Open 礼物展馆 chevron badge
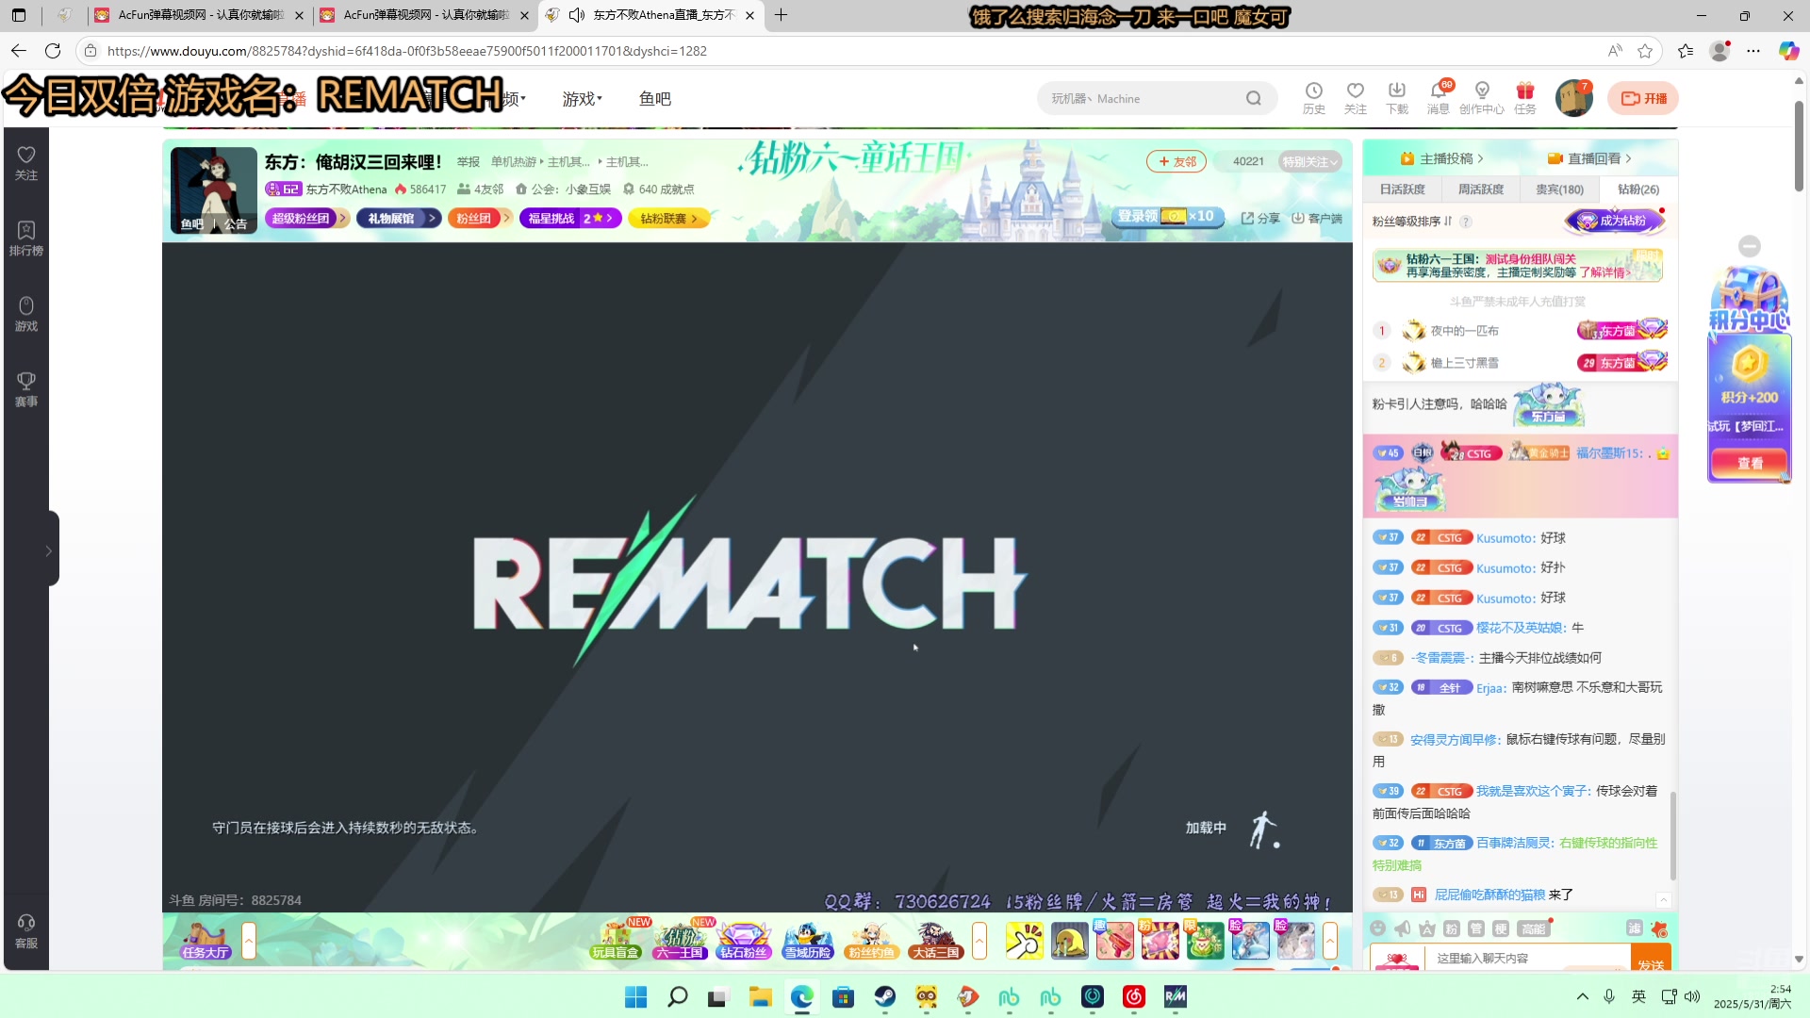 pyautogui.click(x=399, y=218)
